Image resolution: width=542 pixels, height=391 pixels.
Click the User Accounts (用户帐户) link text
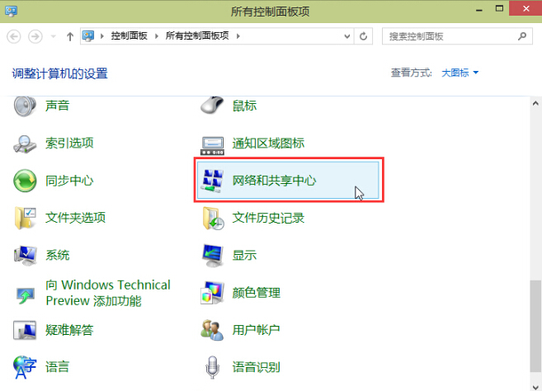(x=256, y=330)
